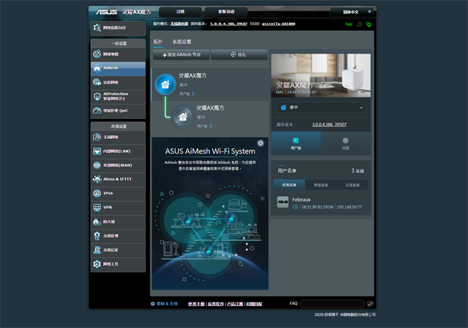
Task: Click the FAQ search input field
Action: tap(332, 304)
